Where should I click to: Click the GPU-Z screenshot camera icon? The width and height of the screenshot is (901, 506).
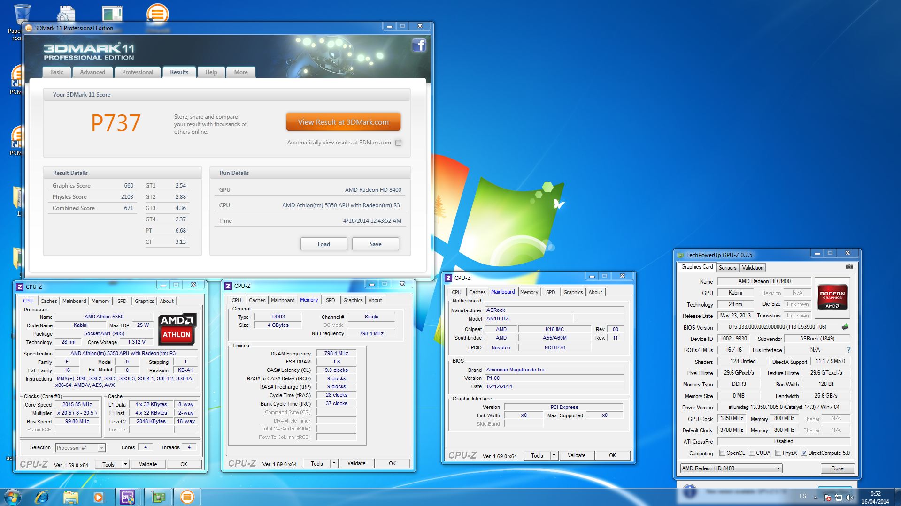[849, 267]
